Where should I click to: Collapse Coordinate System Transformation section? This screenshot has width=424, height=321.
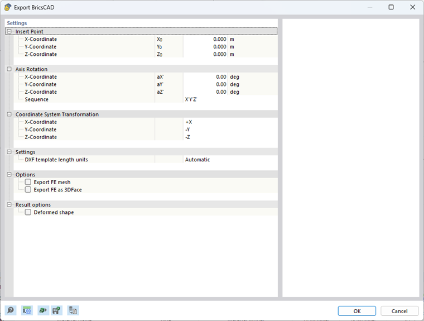[x=9, y=114]
